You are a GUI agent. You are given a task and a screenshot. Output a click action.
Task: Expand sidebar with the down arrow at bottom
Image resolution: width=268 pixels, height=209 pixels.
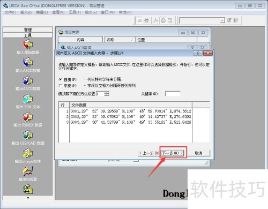[28, 198]
